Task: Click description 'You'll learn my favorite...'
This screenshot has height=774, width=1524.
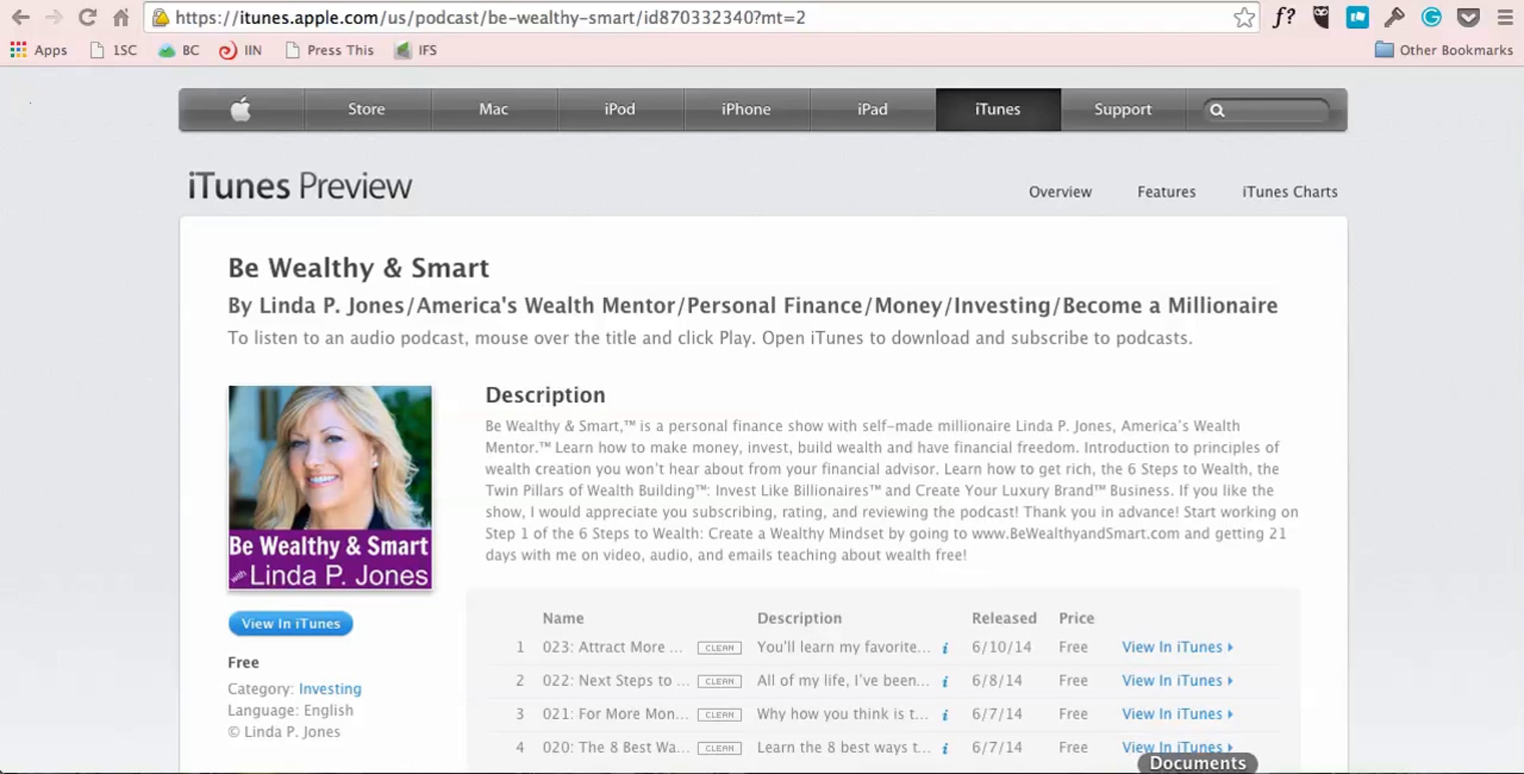Action: coord(843,647)
